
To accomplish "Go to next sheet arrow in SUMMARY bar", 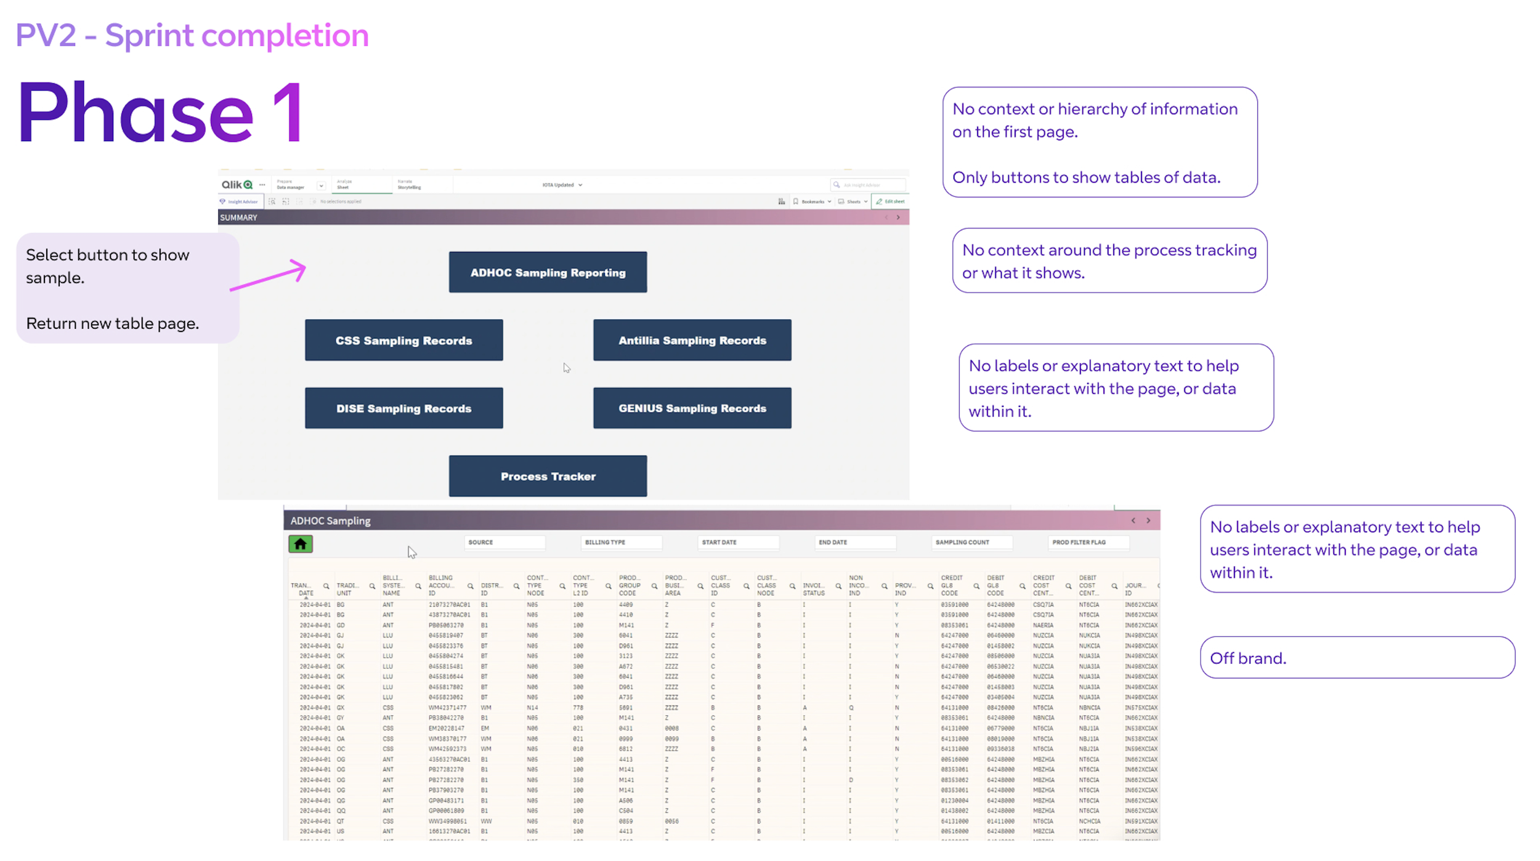I will pyautogui.click(x=898, y=217).
